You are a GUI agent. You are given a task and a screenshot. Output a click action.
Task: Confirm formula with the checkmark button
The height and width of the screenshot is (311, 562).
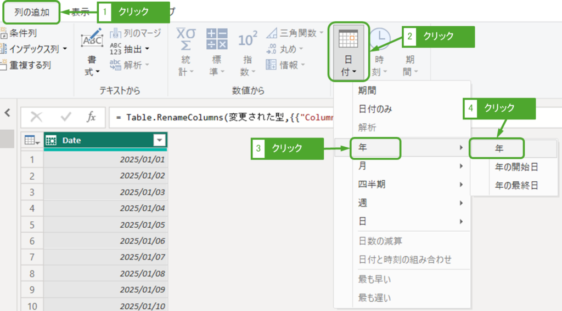coord(66,117)
